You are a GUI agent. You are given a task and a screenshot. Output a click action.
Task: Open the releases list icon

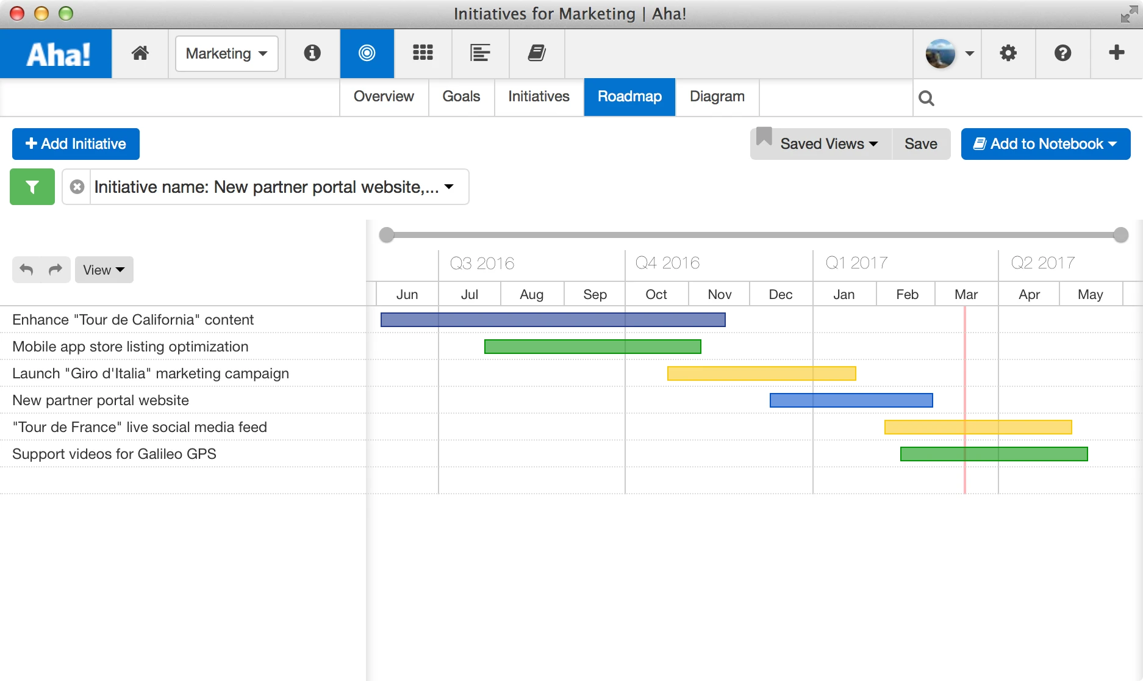pyautogui.click(x=480, y=53)
